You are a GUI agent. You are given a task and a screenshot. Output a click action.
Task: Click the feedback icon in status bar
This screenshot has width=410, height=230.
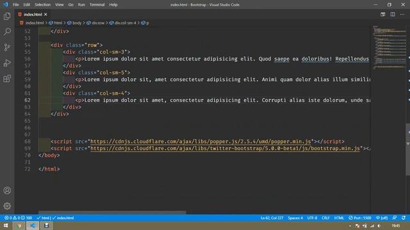[x=395, y=218]
